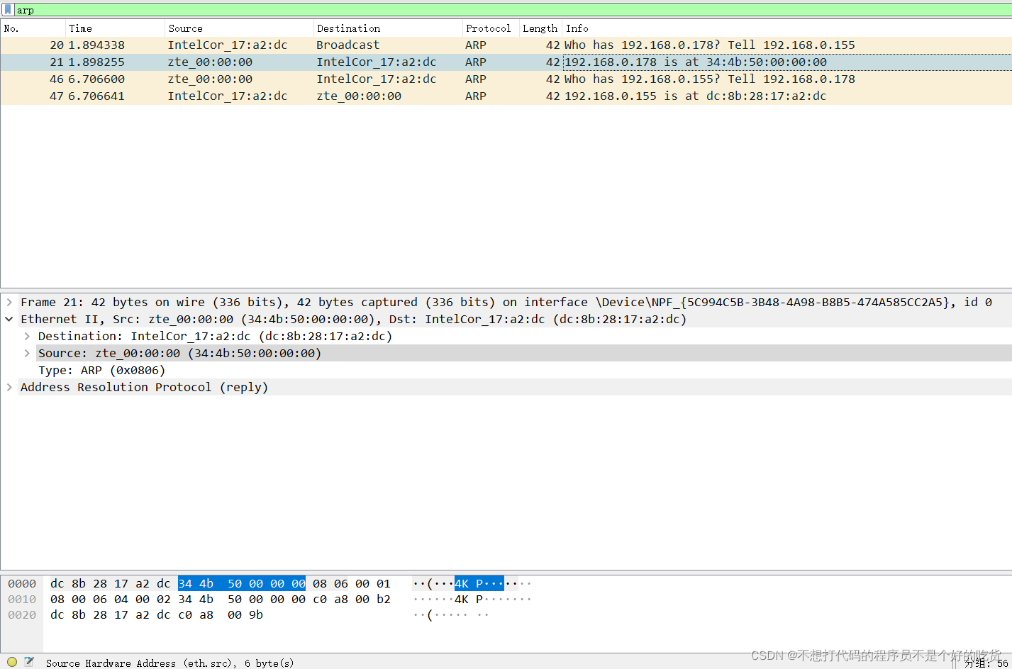This screenshot has width=1012, height=669.
Task: Expand the Source zte_00:00:00 node
Action: point(27,353)
